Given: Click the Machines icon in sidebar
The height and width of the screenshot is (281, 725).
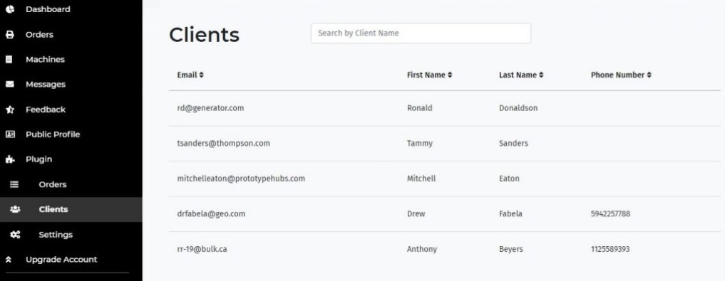Looking at the screenshot, I should pos(9,60).
